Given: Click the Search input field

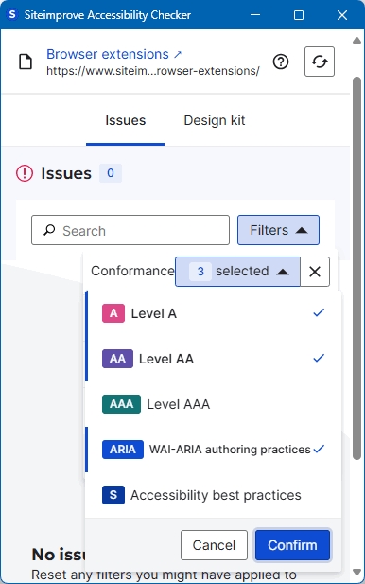Looking at the screenshot, I should point(130,230).
